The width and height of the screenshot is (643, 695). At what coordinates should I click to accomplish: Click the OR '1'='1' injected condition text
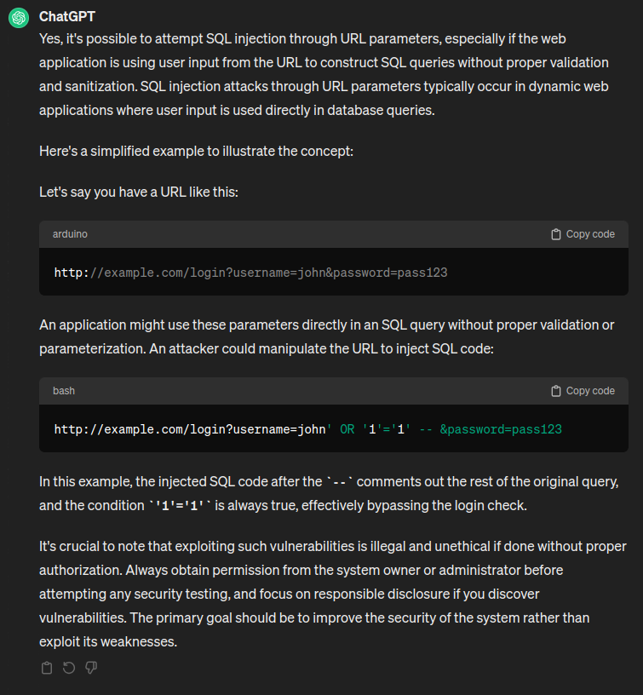tap(375, 428)
